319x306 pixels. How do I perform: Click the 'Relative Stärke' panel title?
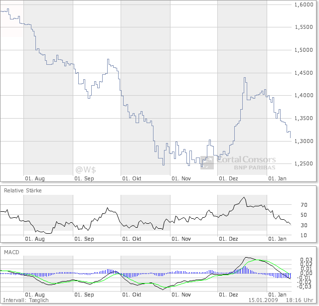[23, 191]
